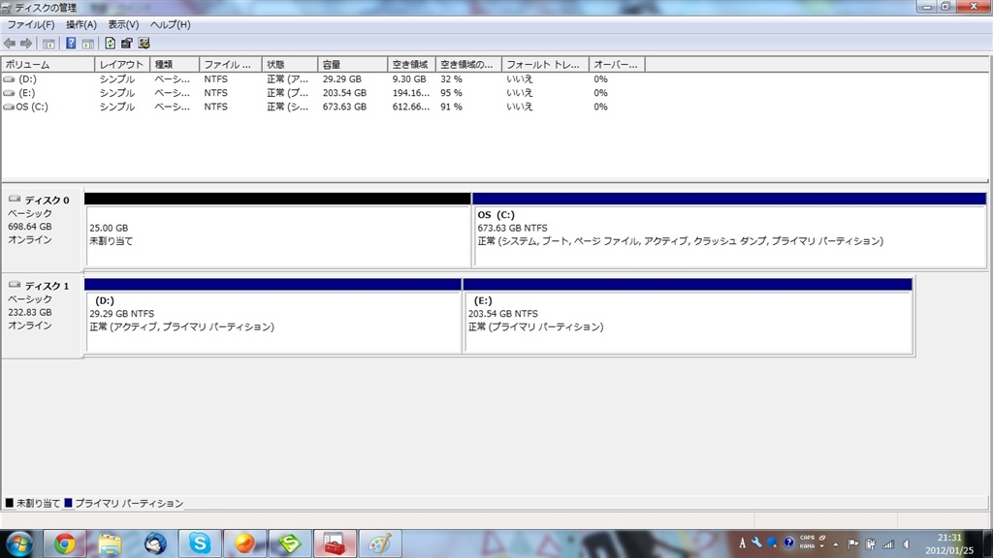Image resolution: width=993 pixels, height=558 pixels.
Task: Click the 95 % free space cell
Action: [x=451, y=93]
